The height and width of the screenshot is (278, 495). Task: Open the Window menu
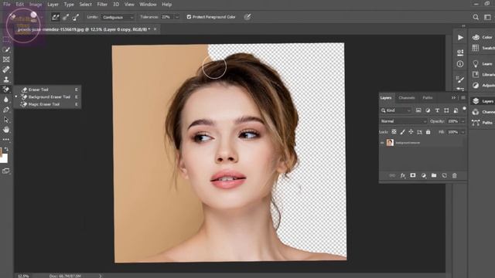tap(148, 5)
